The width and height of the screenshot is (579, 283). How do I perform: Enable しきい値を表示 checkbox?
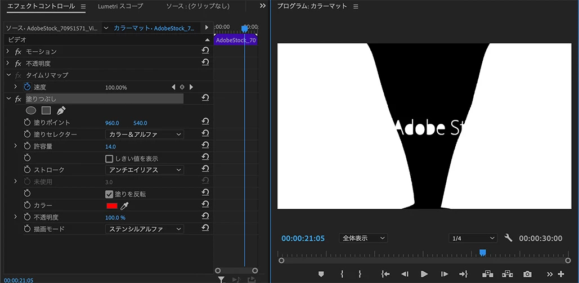coord(109,159)
